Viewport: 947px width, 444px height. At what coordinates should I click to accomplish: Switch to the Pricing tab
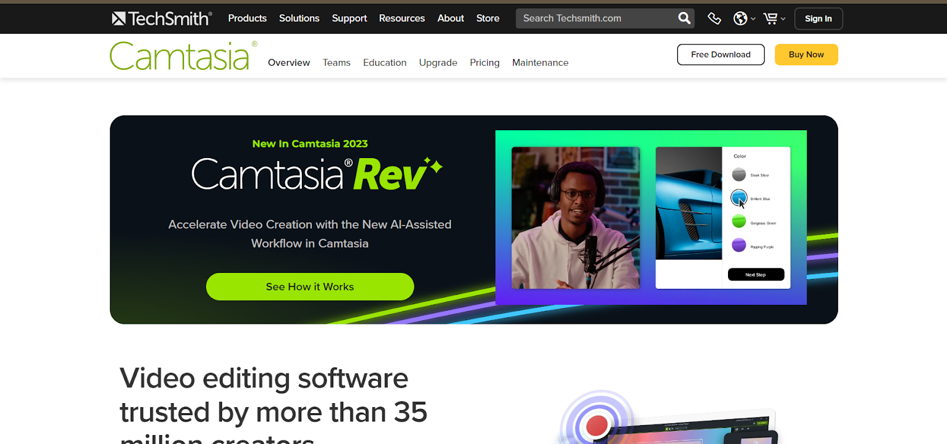point(485,63)
